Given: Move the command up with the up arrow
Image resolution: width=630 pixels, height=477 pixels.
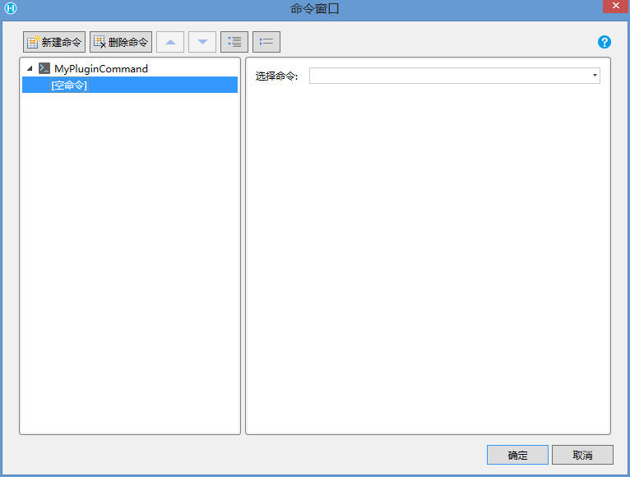Looking at the screenshot, I should (x=170, y=42).
